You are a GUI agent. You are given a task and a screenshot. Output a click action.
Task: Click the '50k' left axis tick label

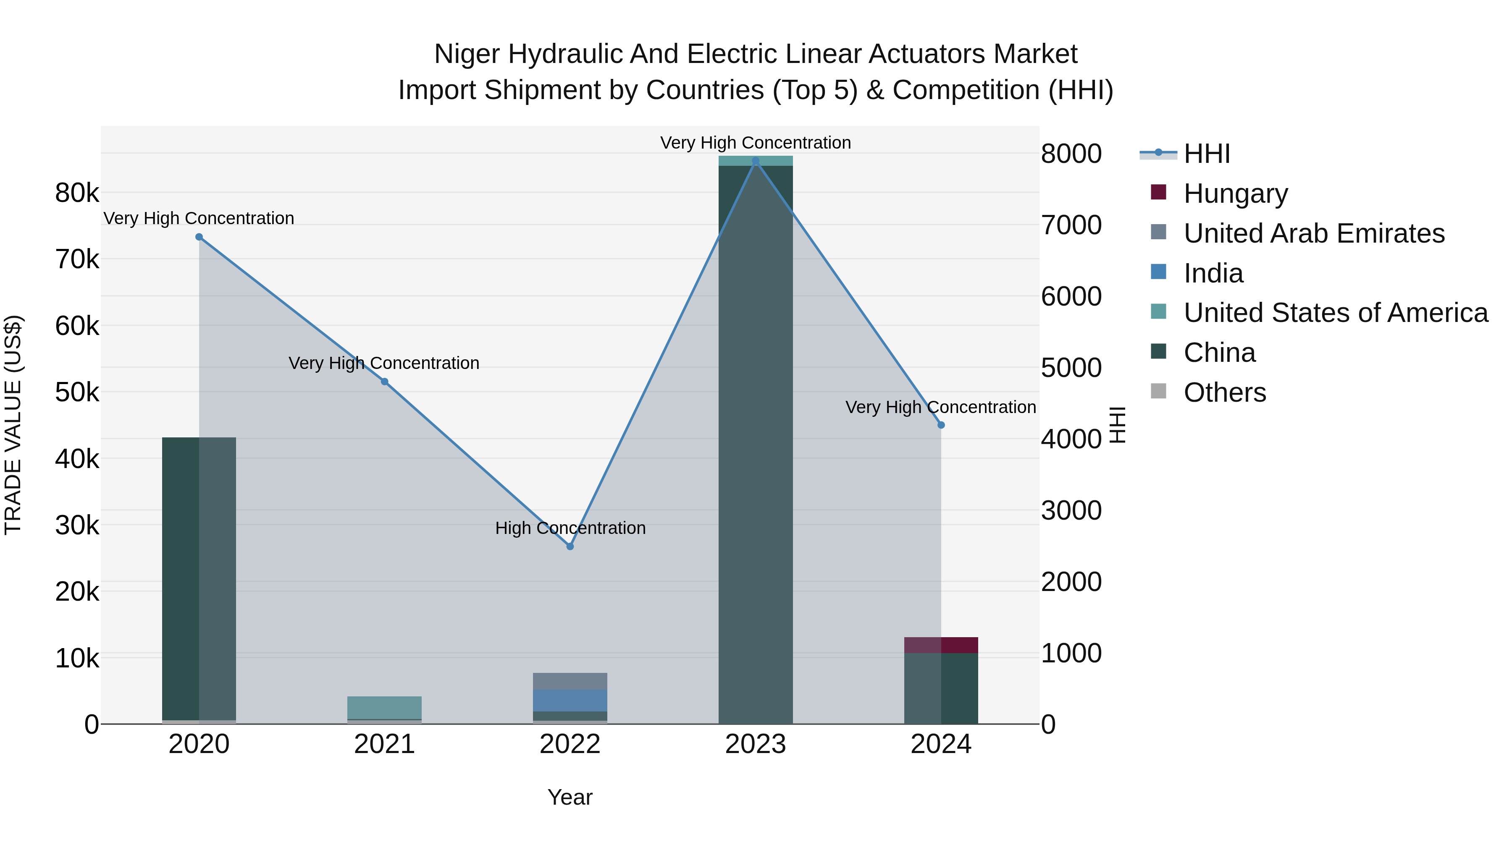(77, 392)
